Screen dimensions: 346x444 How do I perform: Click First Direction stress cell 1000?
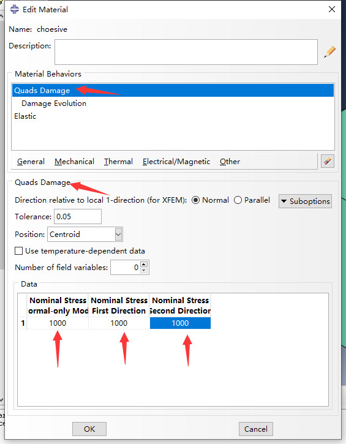(119, 323)
